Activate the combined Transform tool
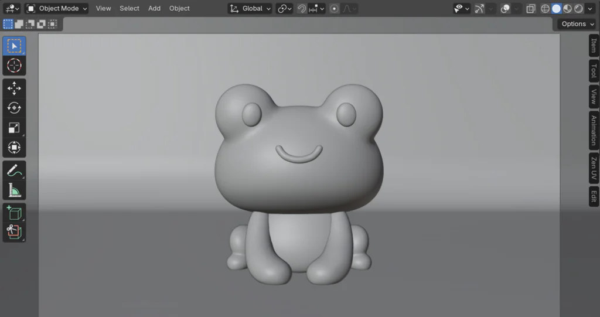This screenshot has height=317, width=600. tap(14, 148)
